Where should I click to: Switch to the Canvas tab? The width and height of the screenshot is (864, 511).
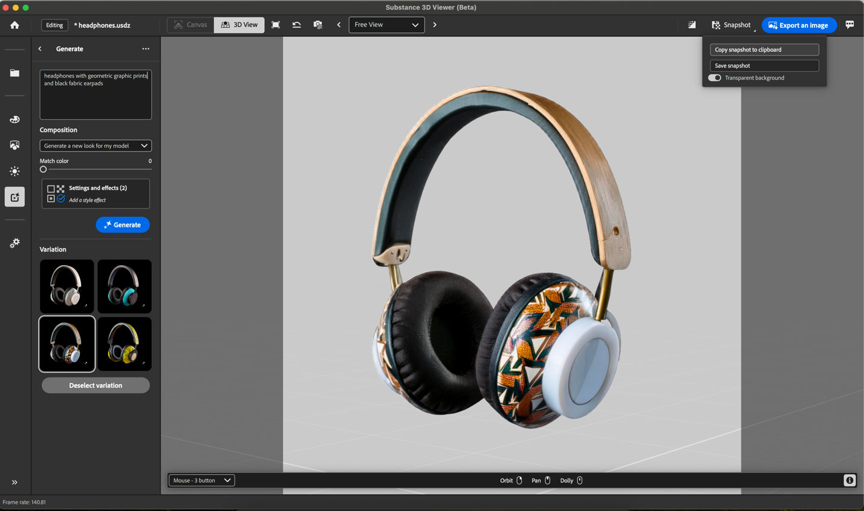(x=190, y=25)
